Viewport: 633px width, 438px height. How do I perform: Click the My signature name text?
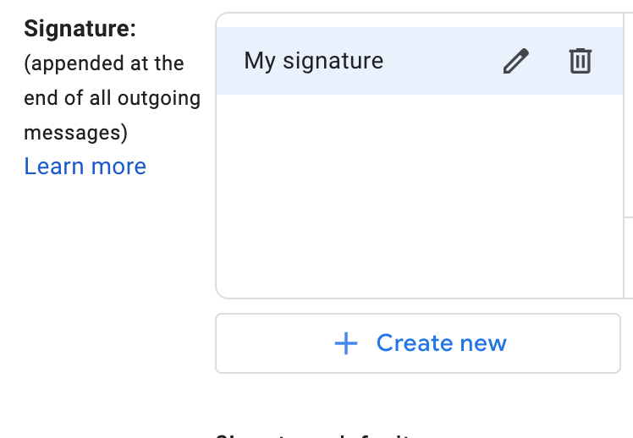[x=313, y=61]
